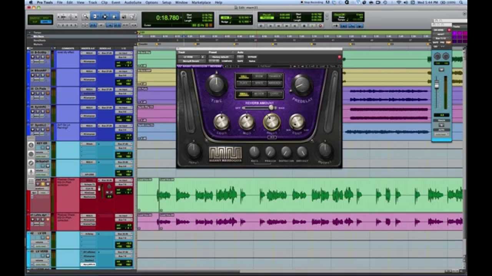This screenshot has height=276, width=492.
Task: Click Return to Zero transport button
Action: [x=271, y=26]
